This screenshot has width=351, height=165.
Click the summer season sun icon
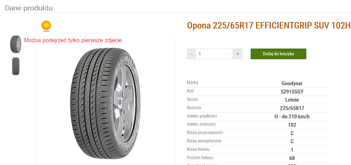point(46,26)
